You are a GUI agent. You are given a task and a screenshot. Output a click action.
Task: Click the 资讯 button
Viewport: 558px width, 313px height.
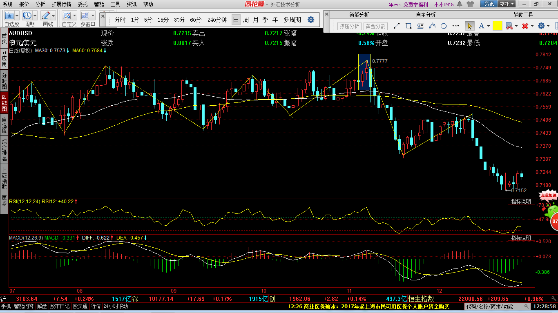[489, 4]
